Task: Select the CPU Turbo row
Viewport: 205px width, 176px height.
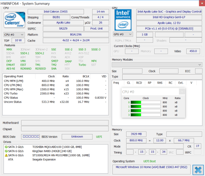Action: coord(55,94)
